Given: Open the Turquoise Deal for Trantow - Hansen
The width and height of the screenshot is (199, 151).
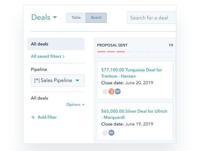Looking at the screenshot, I should click(132, 73).
